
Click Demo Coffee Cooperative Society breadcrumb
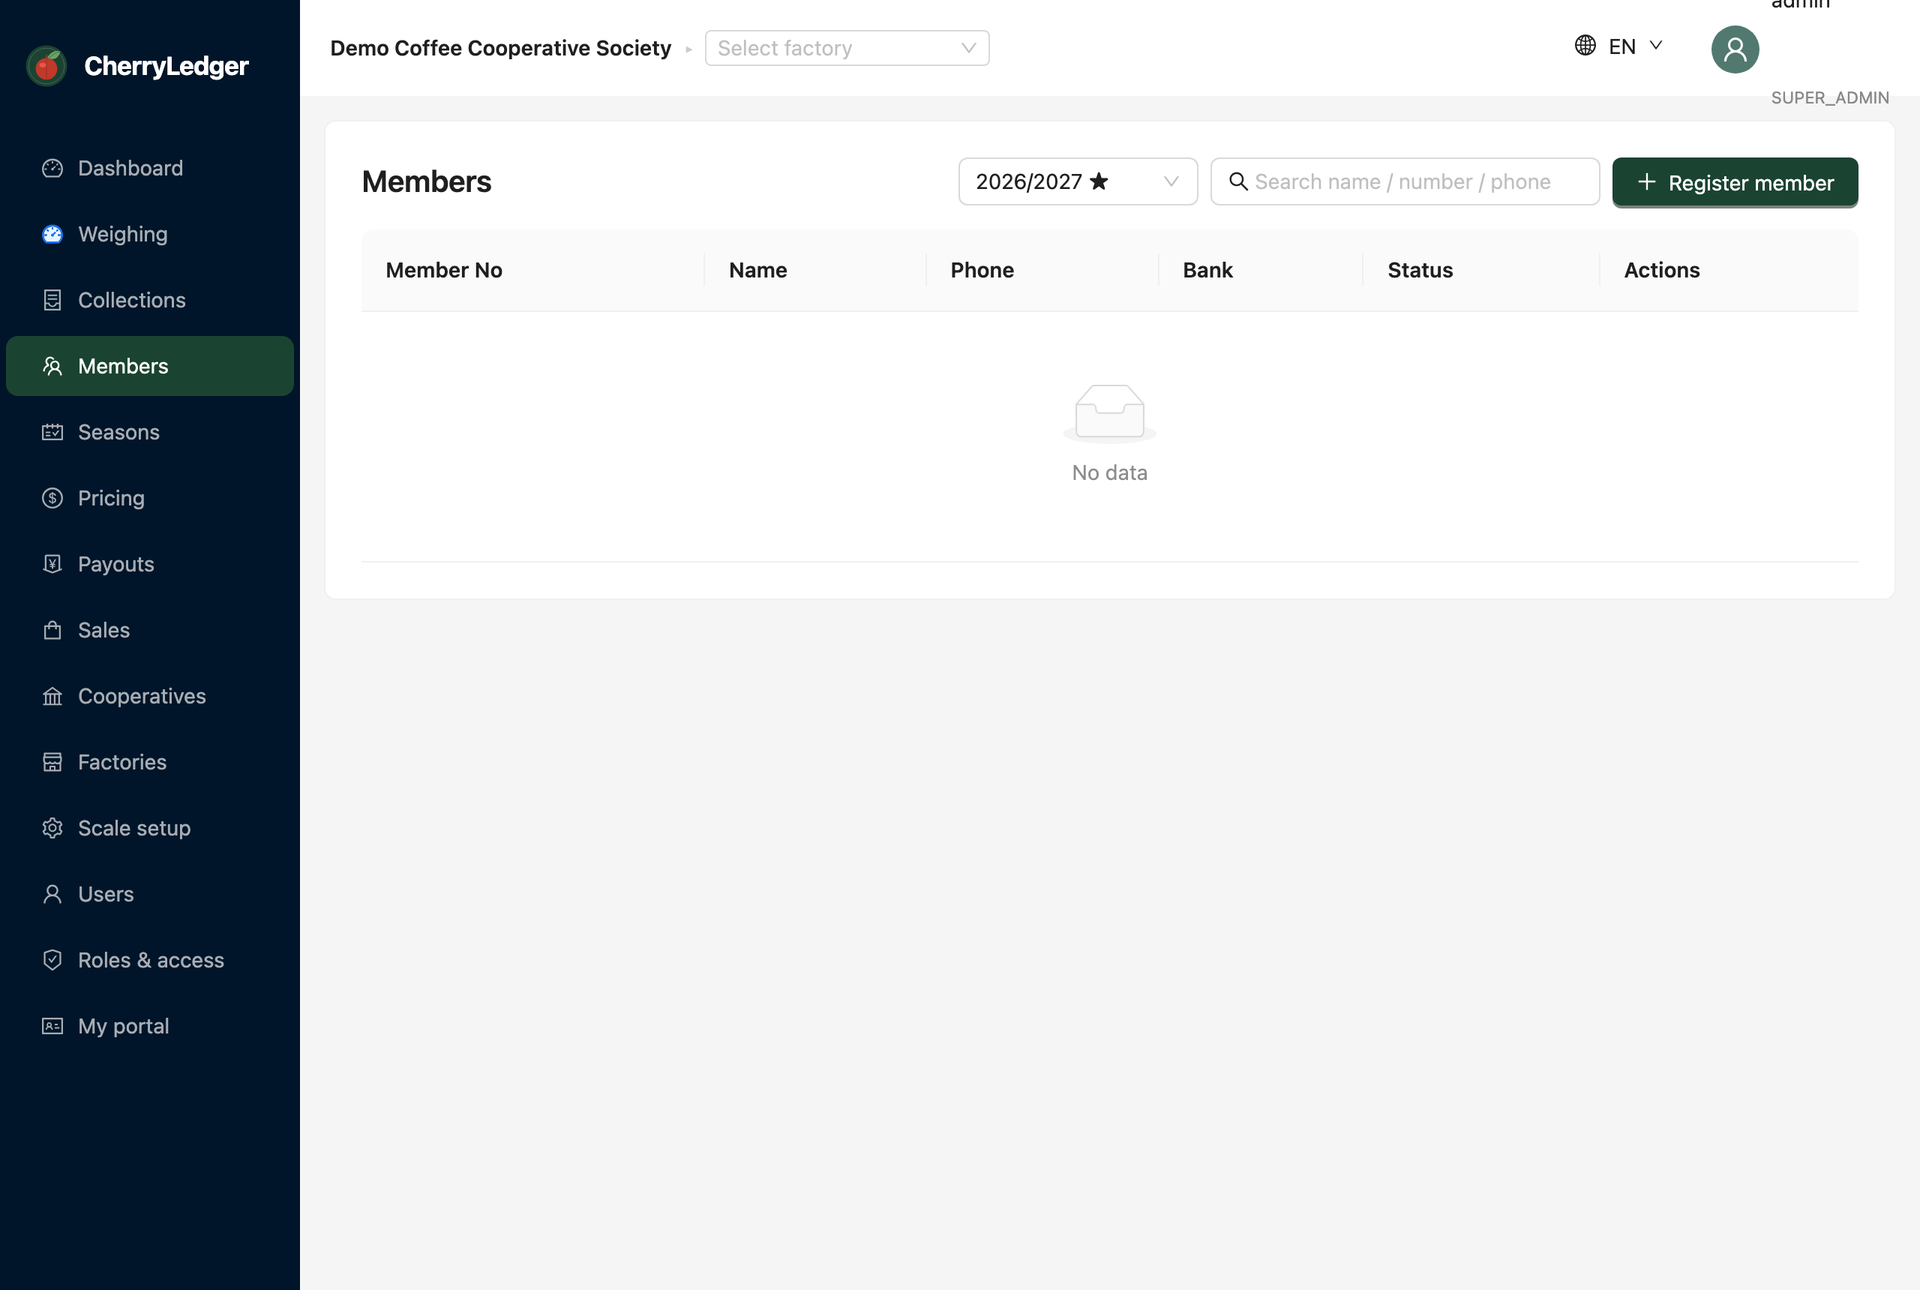[500, 48]
